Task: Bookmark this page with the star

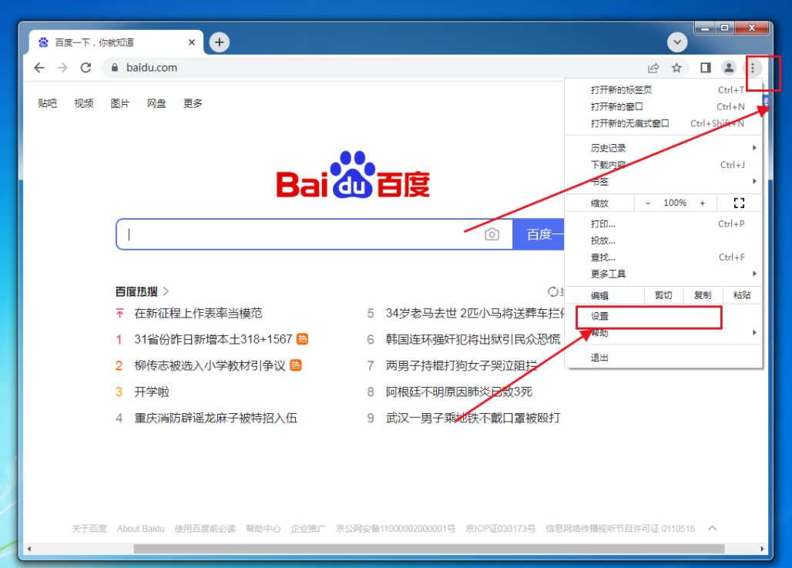Action: pyautogui.click(x=677, y=68)
